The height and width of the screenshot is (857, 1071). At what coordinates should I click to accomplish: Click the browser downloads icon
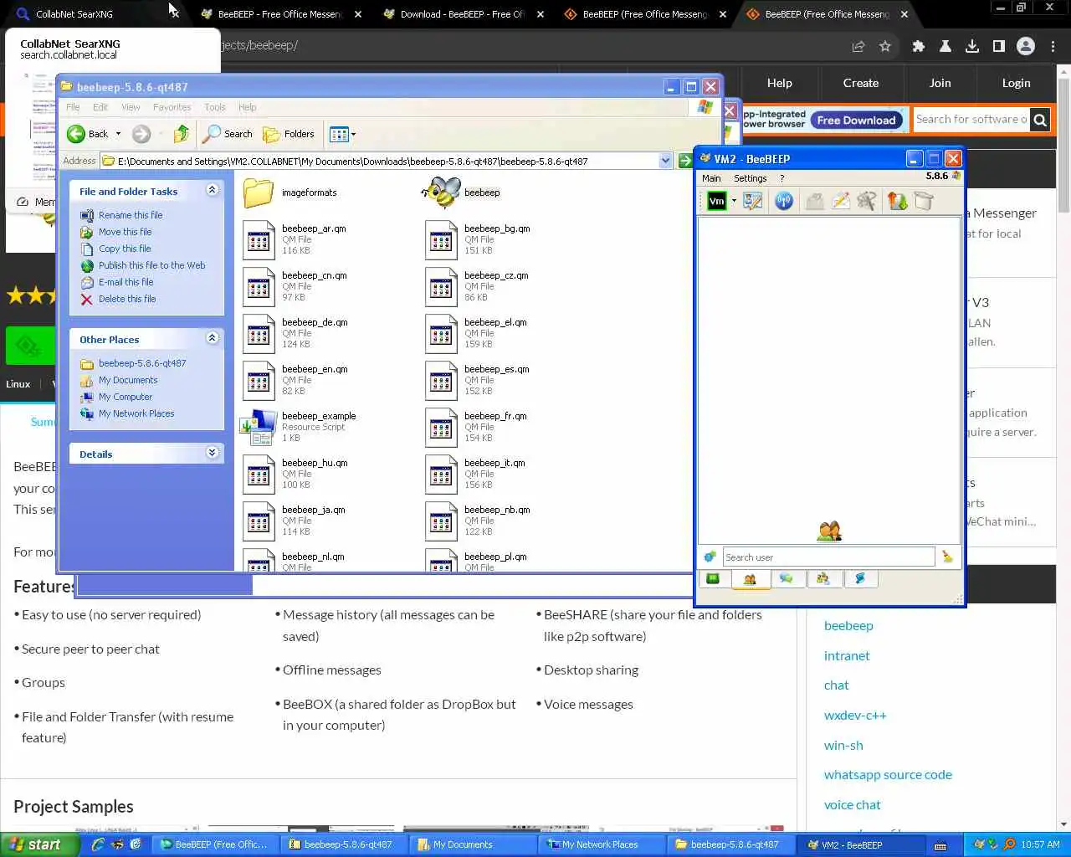pos(972,47)
